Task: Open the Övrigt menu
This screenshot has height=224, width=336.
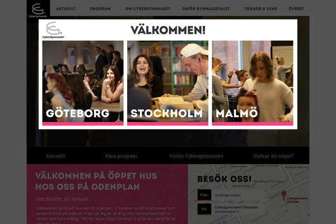Action: click(296, 9)
